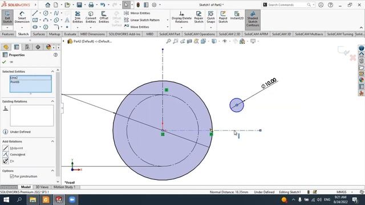The image size is (365, 205).
Task: Expand the Smart Dimension dropdown arrow
Action: coord(22,27)
